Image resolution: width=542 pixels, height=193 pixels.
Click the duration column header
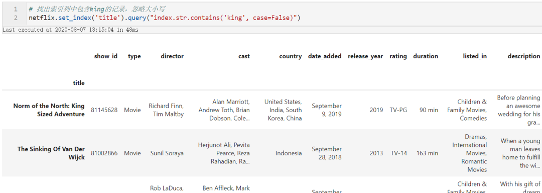(426, 56)
